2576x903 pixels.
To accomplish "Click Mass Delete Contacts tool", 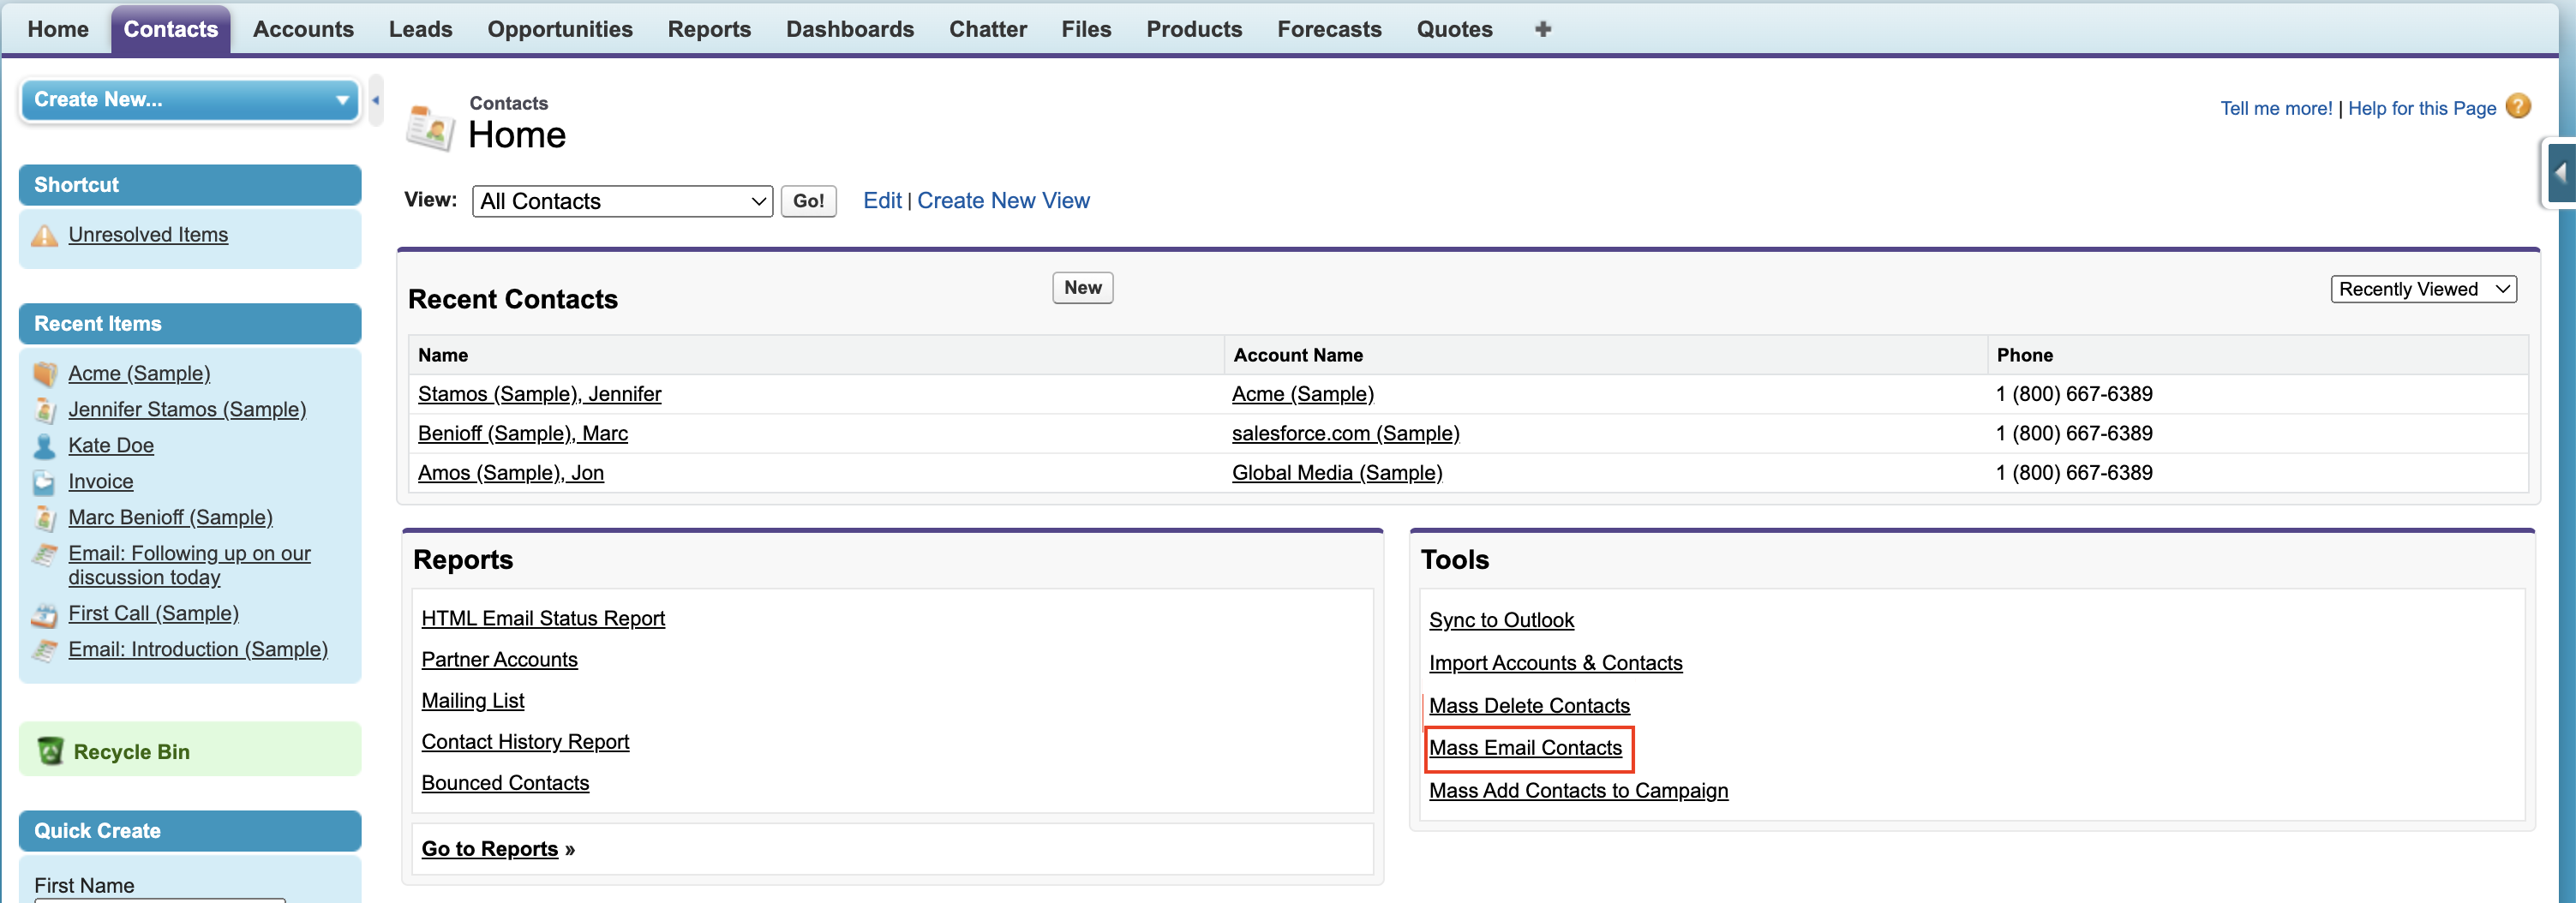I will [1529, 707].
